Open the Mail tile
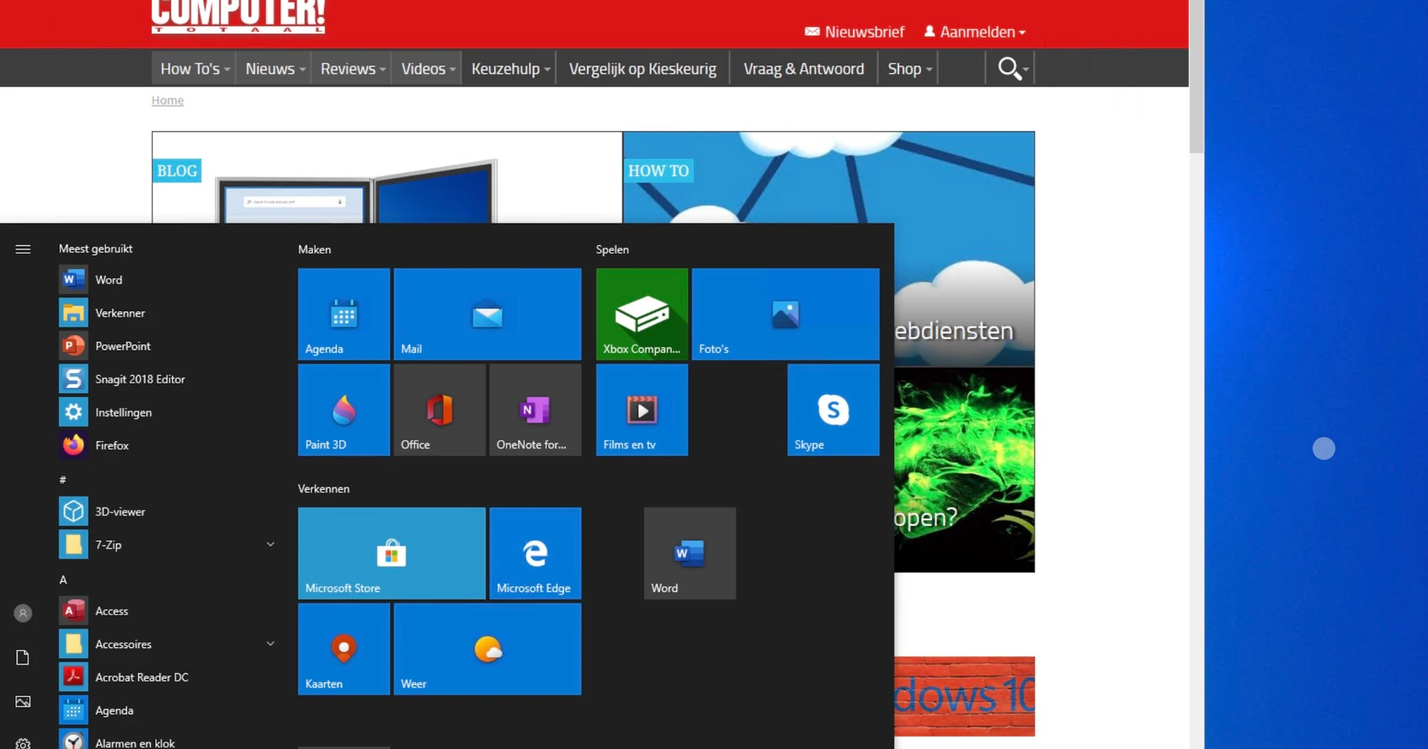The image size is (1428, 749). click(x=487, y=314)
